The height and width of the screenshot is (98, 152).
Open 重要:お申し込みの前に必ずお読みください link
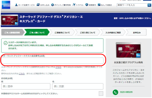click(133, 18)
